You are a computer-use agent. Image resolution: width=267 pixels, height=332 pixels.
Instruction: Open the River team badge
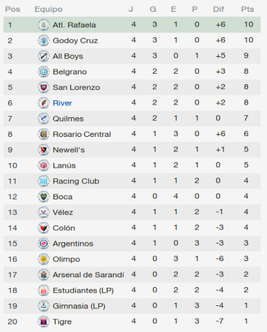[44, 103]
